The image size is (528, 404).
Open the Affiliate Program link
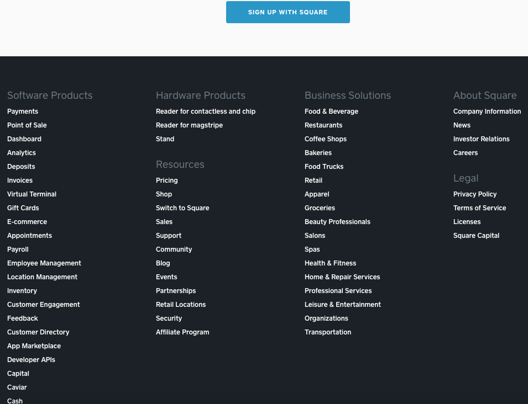click(182, 332)
